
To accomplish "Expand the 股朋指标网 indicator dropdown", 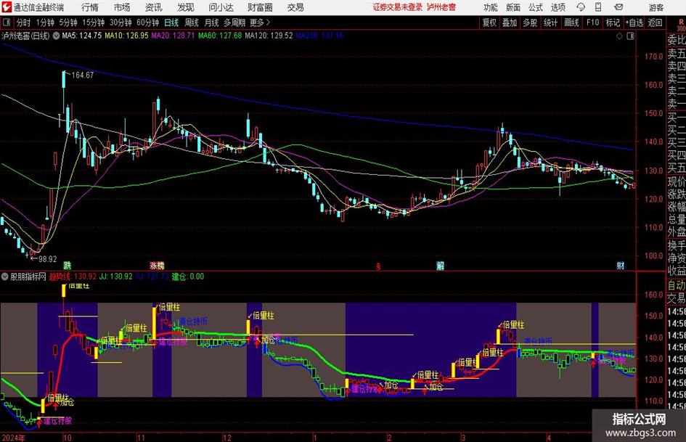I will point(5,277).
